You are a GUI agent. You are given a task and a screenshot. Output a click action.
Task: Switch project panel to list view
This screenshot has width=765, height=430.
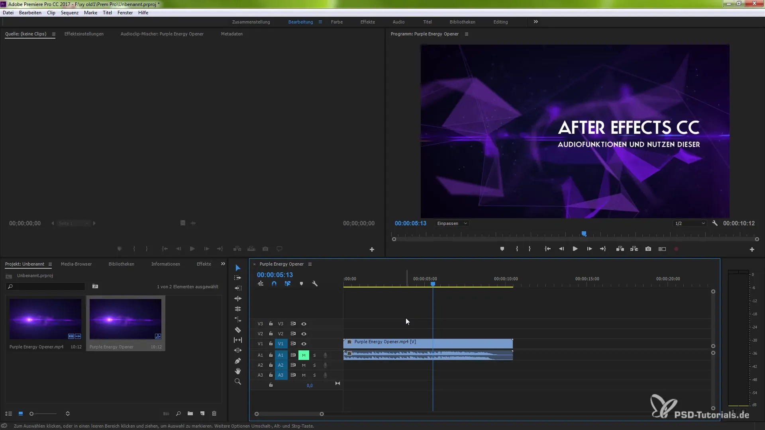(8, 414)
